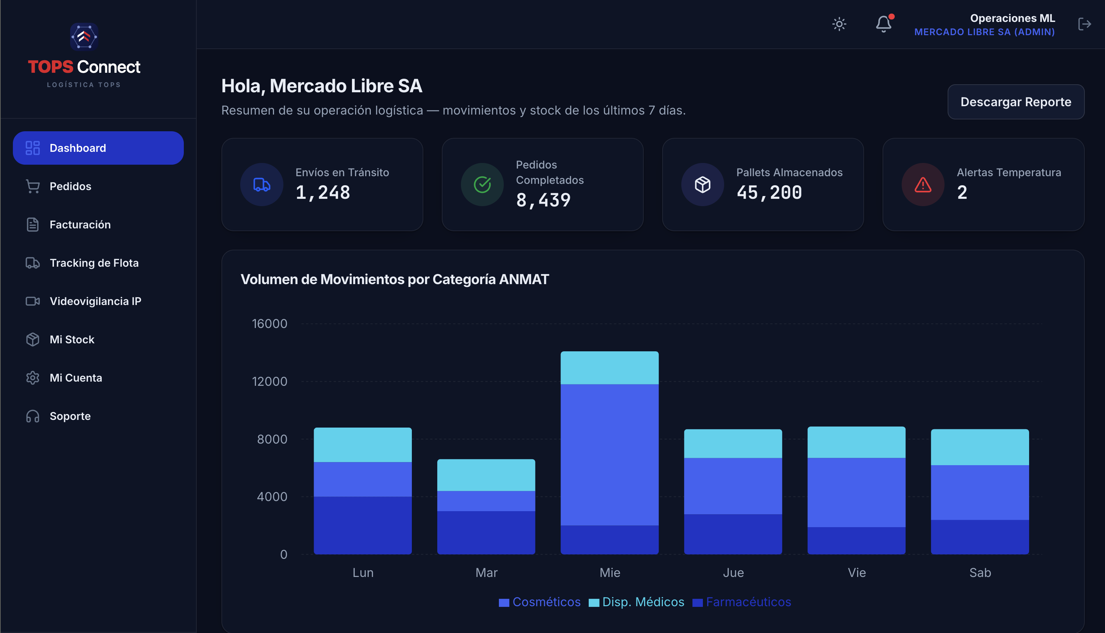Image resolution: width=1105 pixels, height=633 pixels.
Task: Click the Resumen de su operación subtitle
Action: click(453, 110)
